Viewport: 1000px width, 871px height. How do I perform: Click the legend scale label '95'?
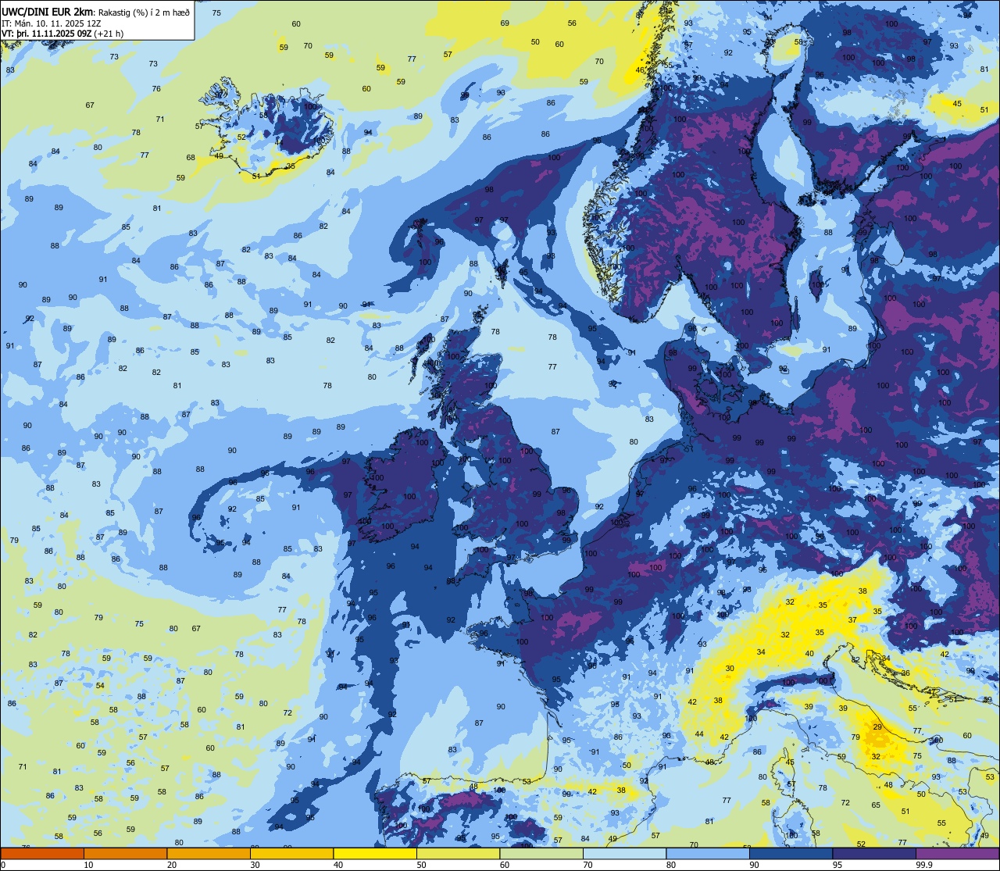(x=837, y=865)
